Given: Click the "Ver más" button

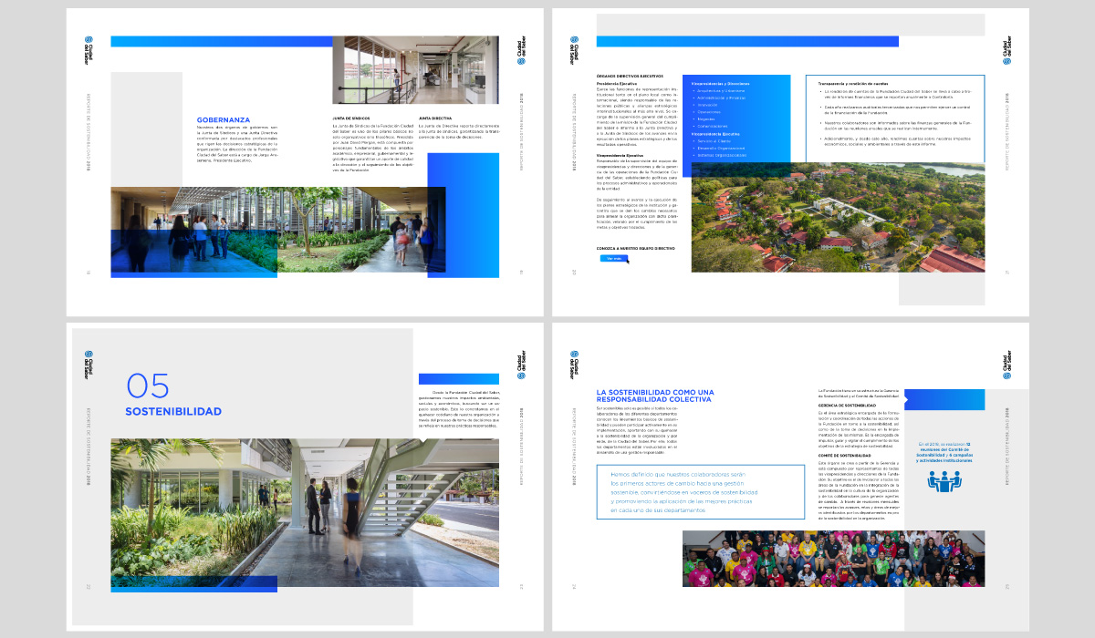Looking at the screenshot, I should tap(615, 259).
